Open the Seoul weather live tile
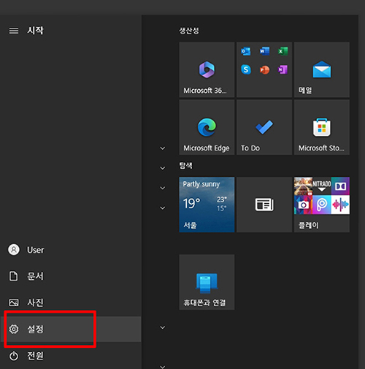Image resolution: width=365 pixels, height=369 pixels. pyautogui.click(x=207, y=205)
